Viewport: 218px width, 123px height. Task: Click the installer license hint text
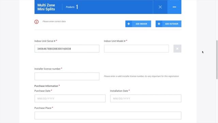point(141,76)
